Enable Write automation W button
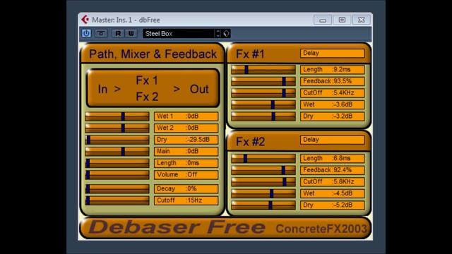The width and height of the screenshot is (452, 254). (131, 33)
